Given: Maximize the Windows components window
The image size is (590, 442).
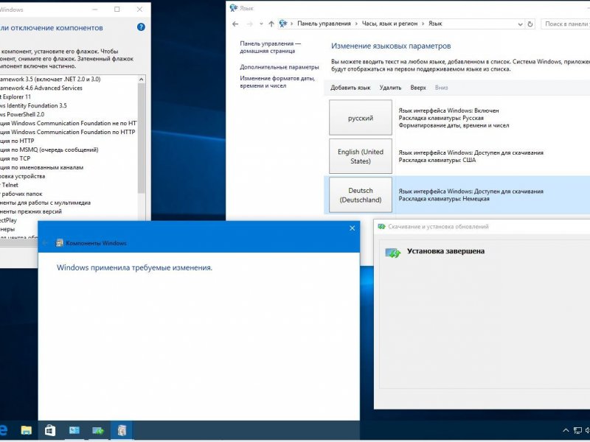Looking at the screenshot, I should [117, 10].
